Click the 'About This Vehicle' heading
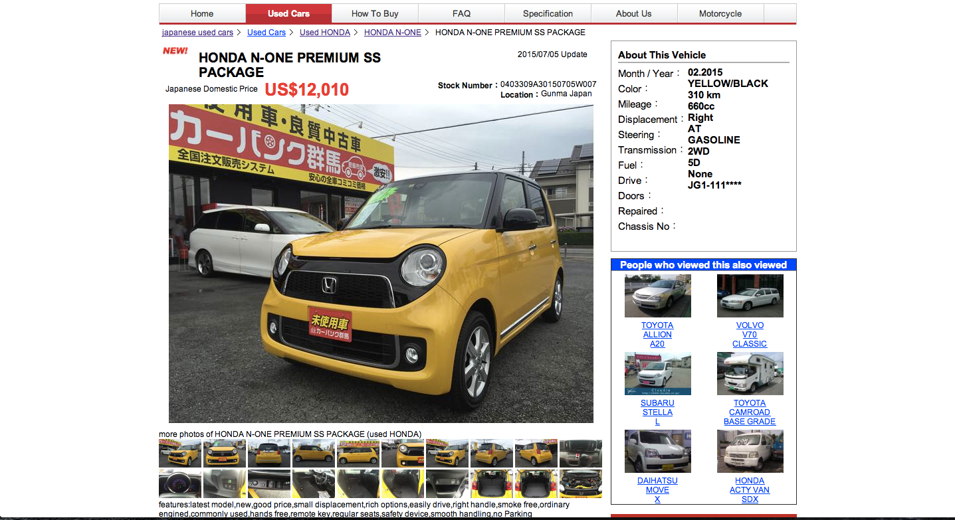Image resolution: width=955 pixels, height=520 pixels. click(x=662, y=55)
